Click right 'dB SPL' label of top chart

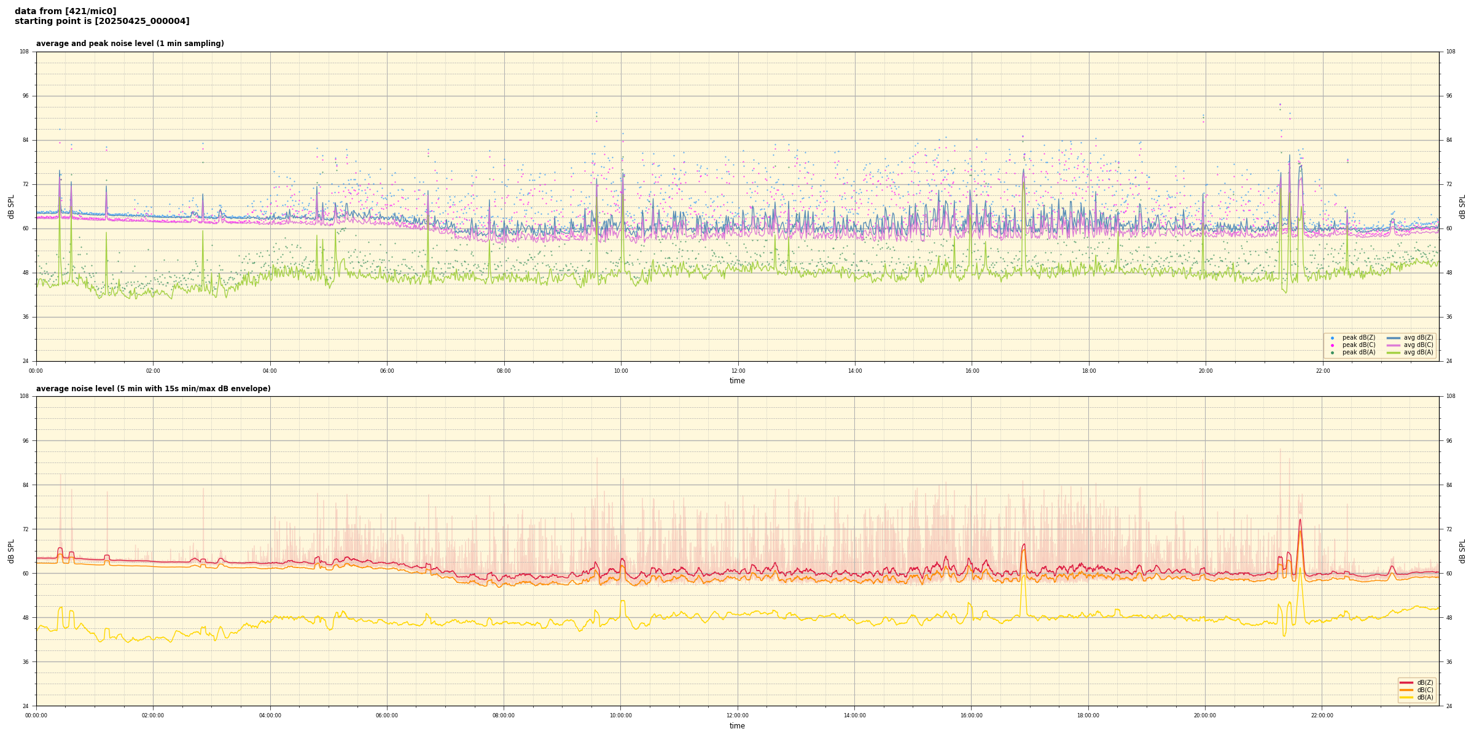point(1462,206)
